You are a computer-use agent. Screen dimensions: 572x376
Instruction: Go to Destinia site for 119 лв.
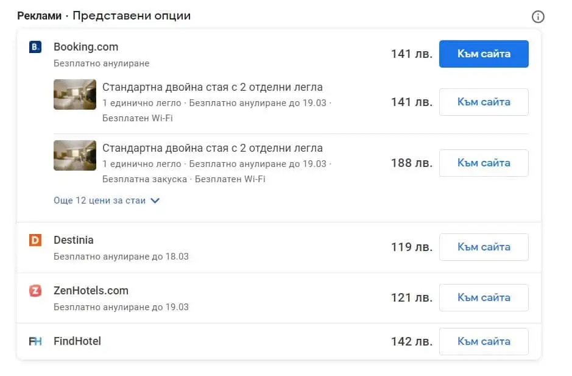pyautogui.click(x=484, y=247)
